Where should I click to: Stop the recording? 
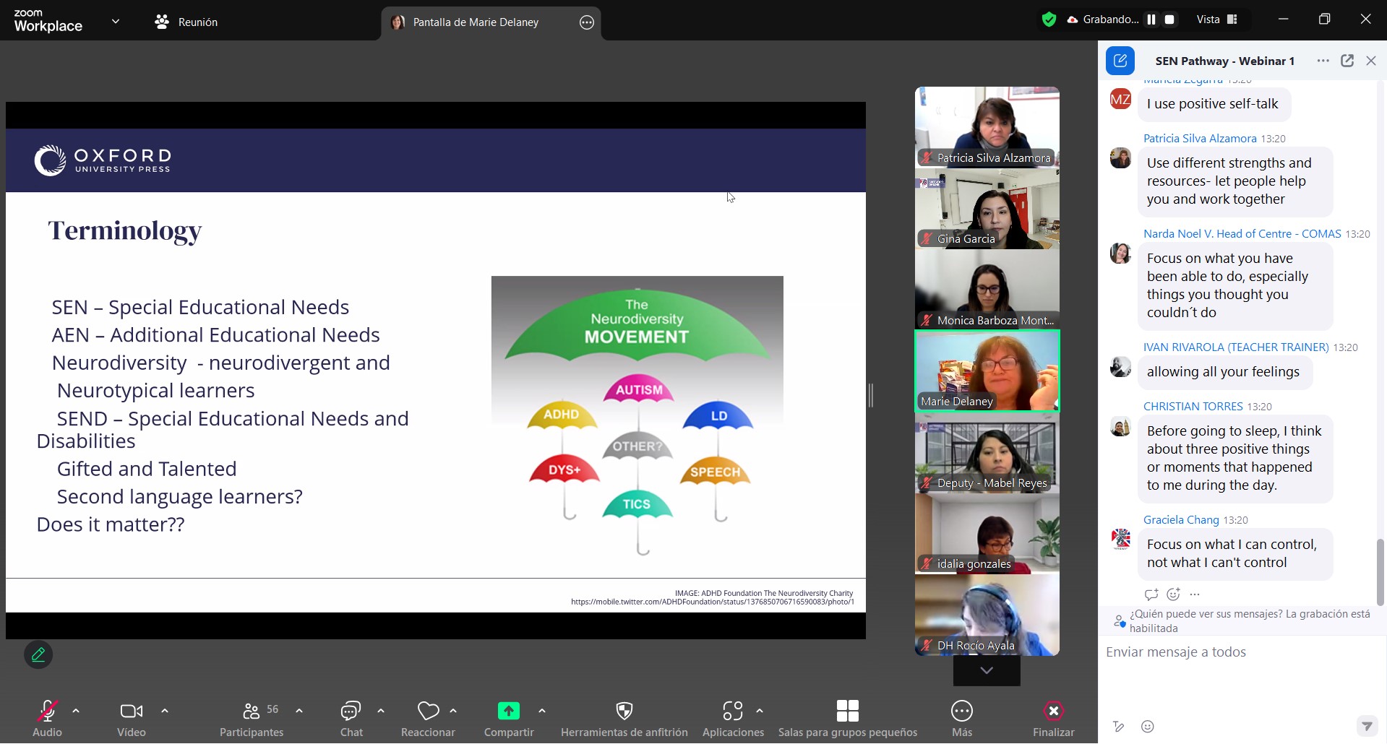(x=1169, y=20)
